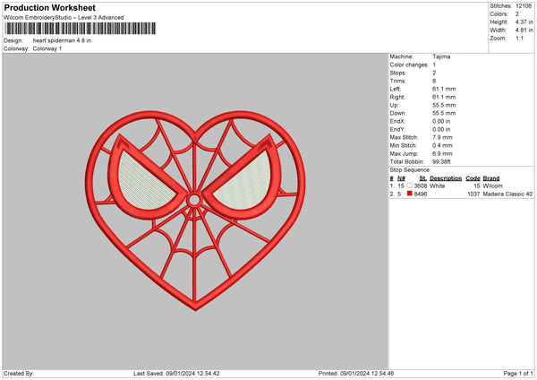The width and height of the screenshot is (537, 380).
Task: Click the 'Stops:' label
Action: click(398, 73)
